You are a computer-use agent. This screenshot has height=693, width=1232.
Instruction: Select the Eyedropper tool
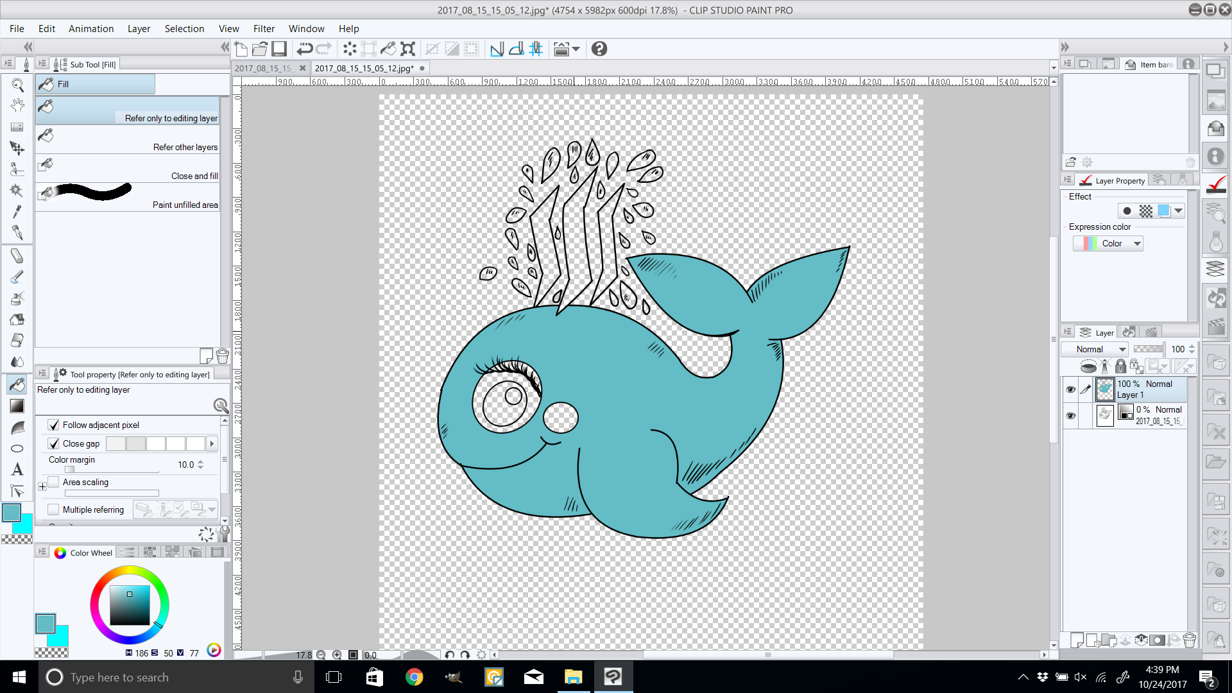click(x=17, y=212)
